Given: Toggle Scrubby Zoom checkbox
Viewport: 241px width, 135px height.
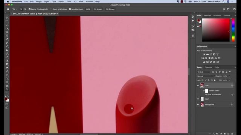Looking at the screenshot, I should (70, 9).
